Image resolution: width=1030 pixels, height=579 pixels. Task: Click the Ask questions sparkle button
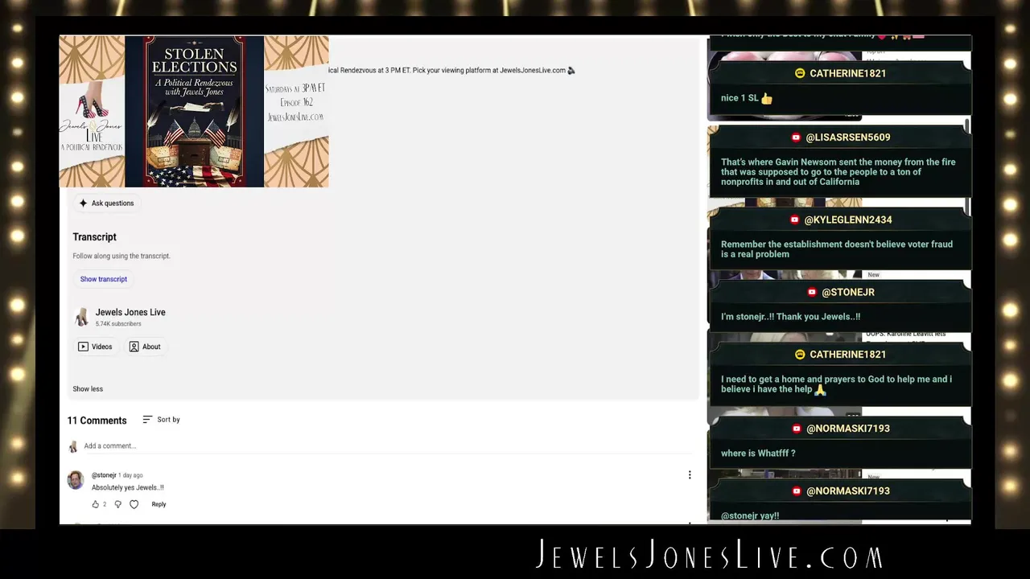(x=105, y=203)
